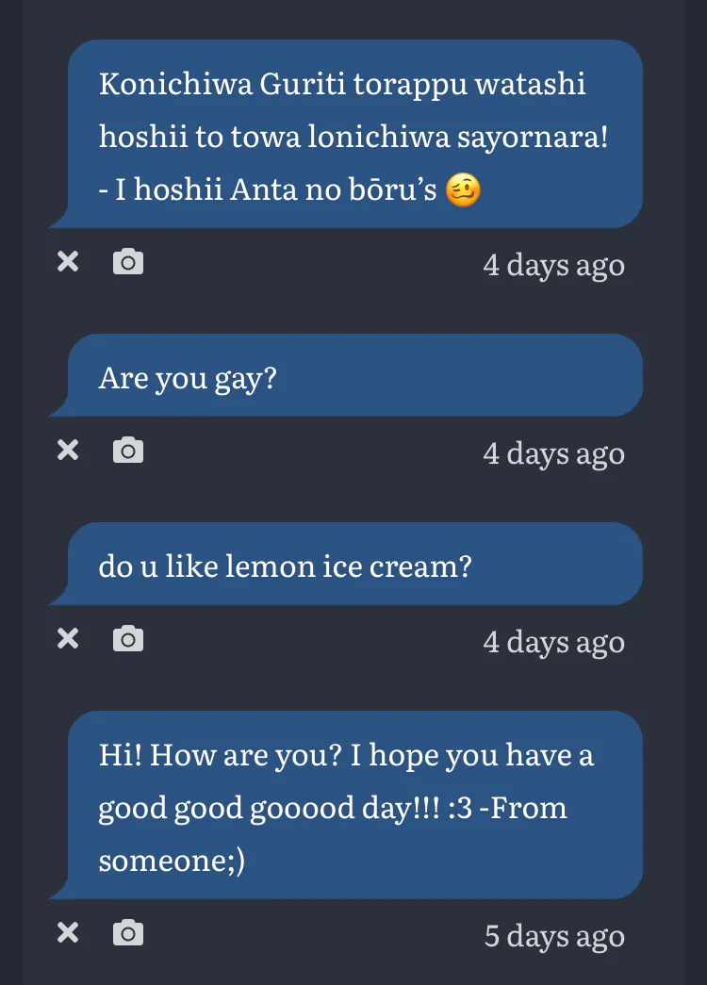The width and height of the screenshot is (707, 985).
Task: Click camera icon below 'good gooood day' message
Action: pos(128,933)
